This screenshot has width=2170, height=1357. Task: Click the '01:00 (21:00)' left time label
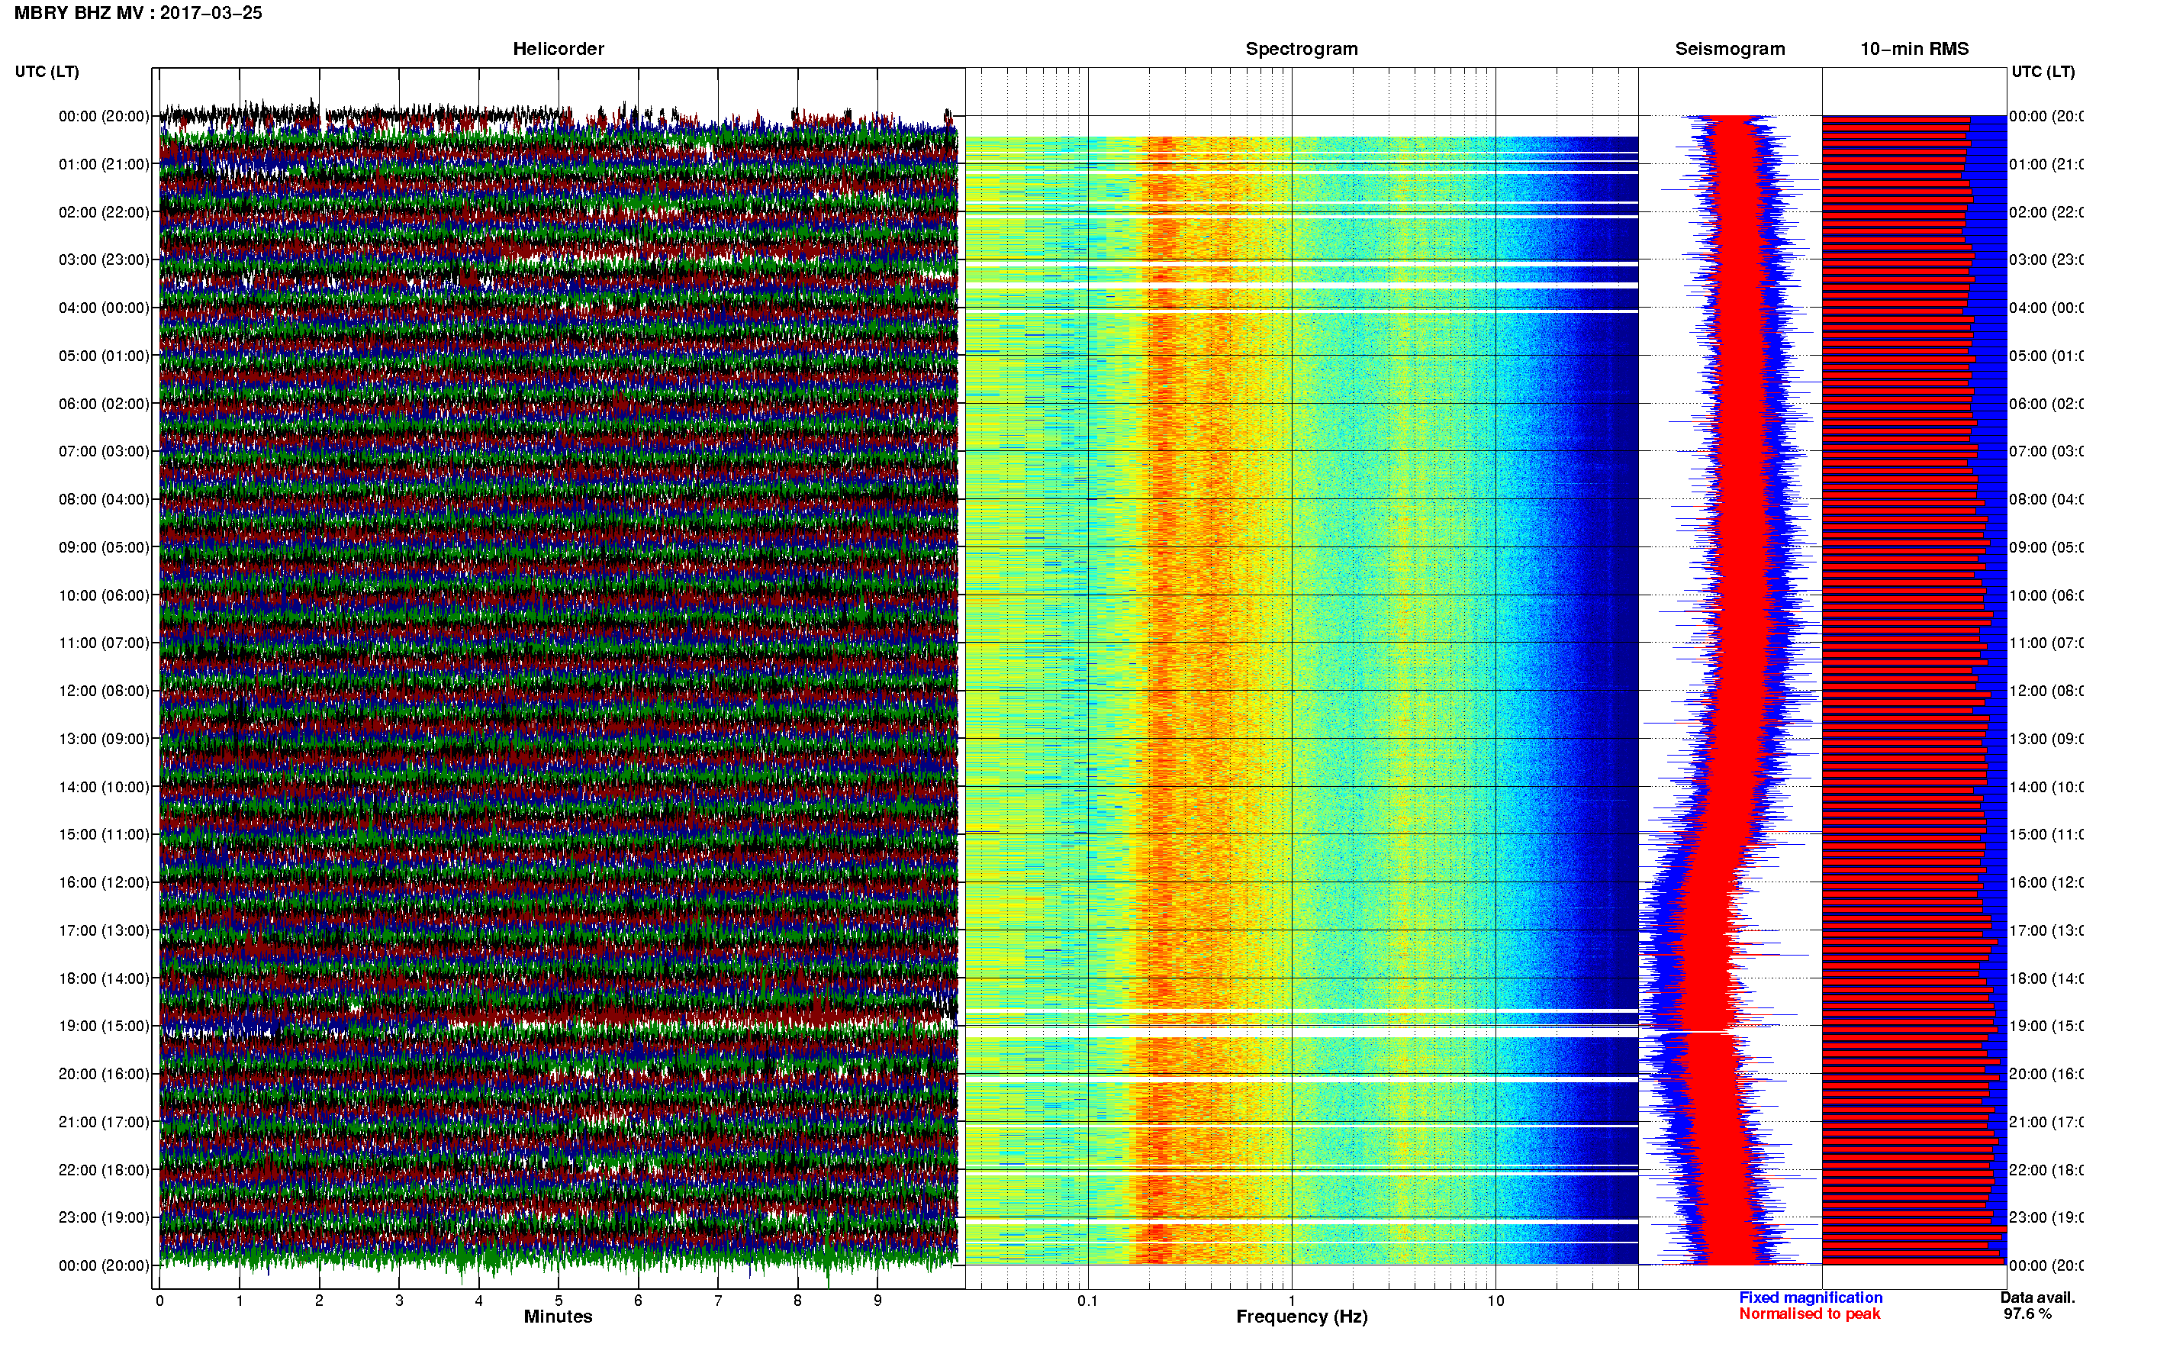point(104,164)
